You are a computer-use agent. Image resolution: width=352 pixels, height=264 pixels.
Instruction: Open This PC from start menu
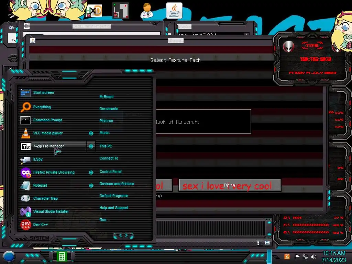106,146
